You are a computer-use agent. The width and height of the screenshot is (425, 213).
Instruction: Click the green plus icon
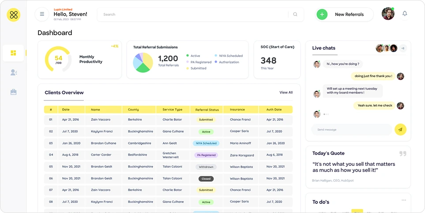[322, 15]
